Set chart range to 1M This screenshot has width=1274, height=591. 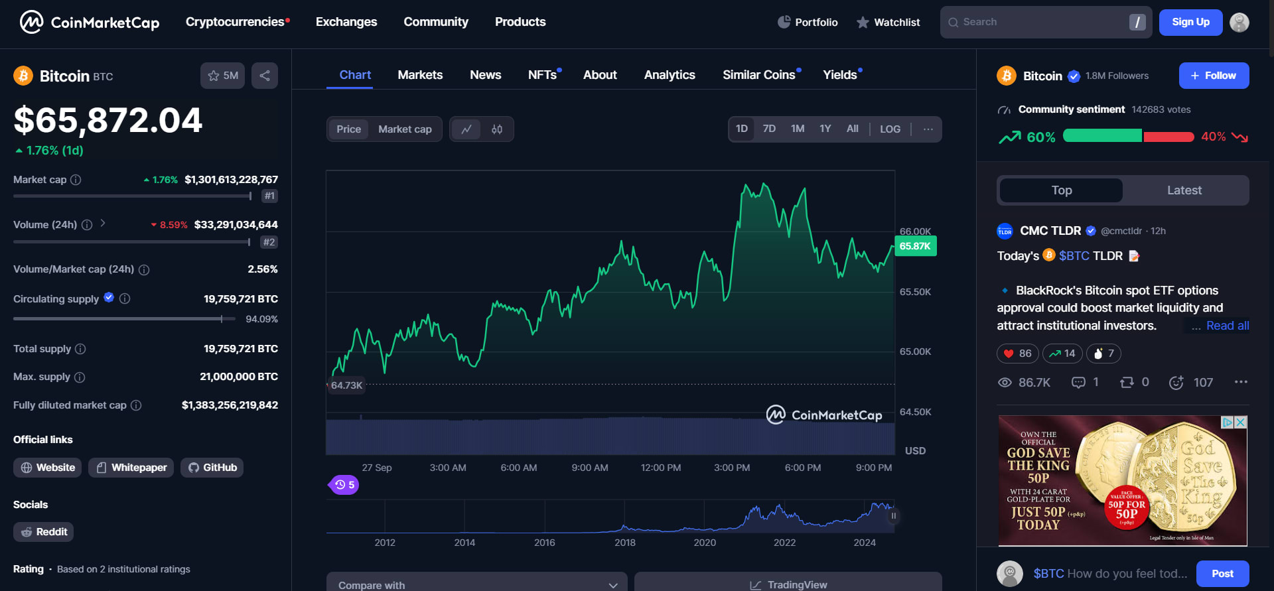(x=798, y=129)
